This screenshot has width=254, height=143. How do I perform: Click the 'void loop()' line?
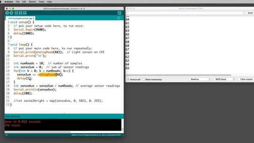click(21, 44)
